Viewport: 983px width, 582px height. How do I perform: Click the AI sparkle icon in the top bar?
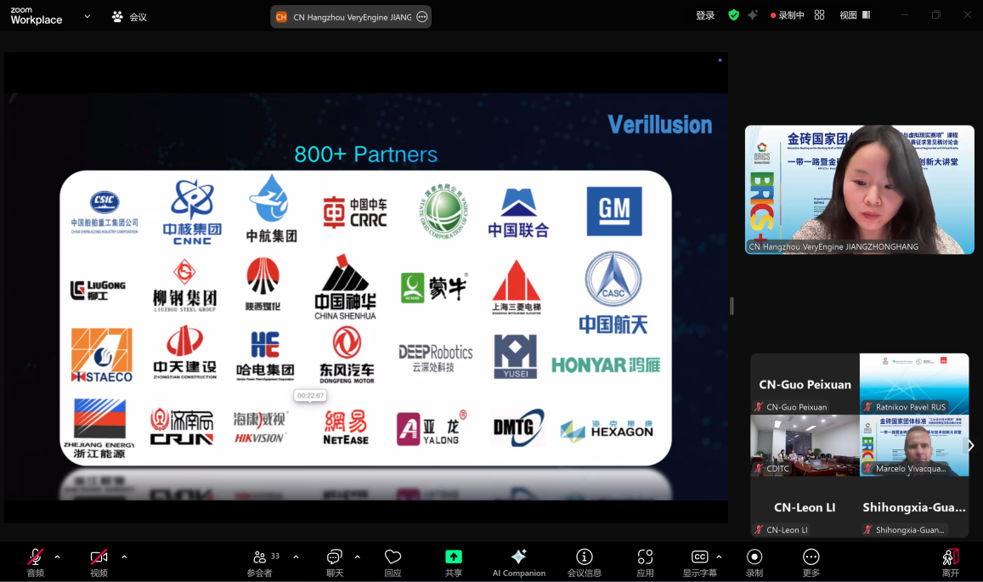coord(752,15)
